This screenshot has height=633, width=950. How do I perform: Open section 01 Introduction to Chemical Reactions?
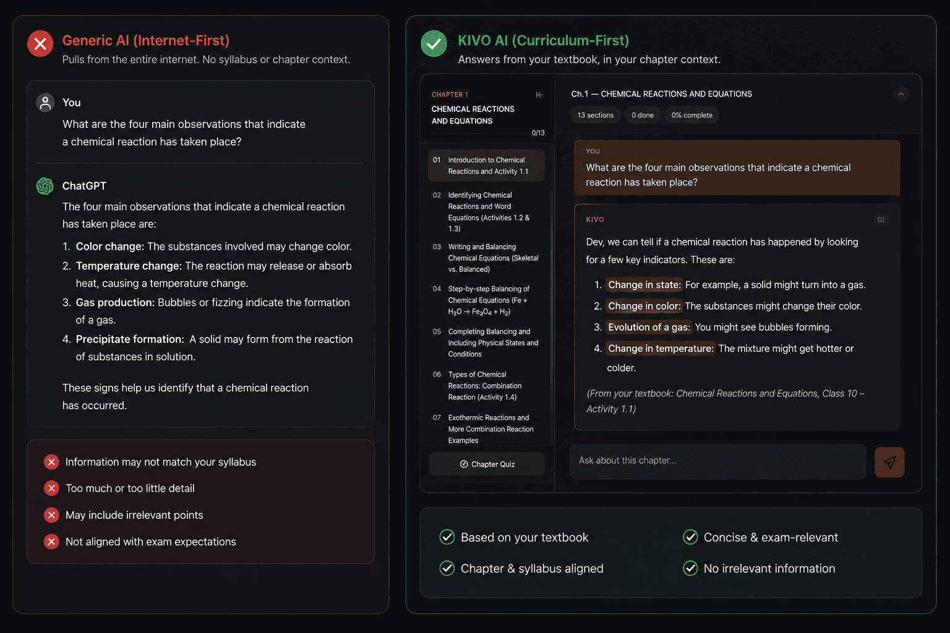pos(486,166)
